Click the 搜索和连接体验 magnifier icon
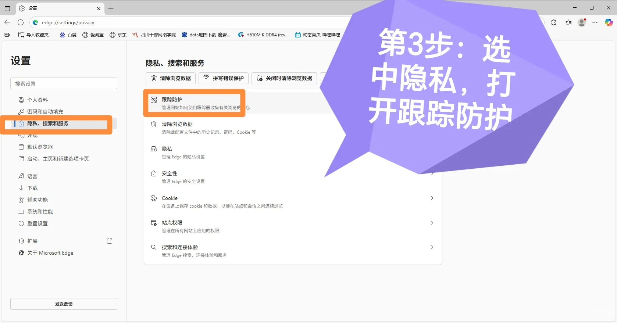This screenshot has height=323, width=617. click(154, 247)
